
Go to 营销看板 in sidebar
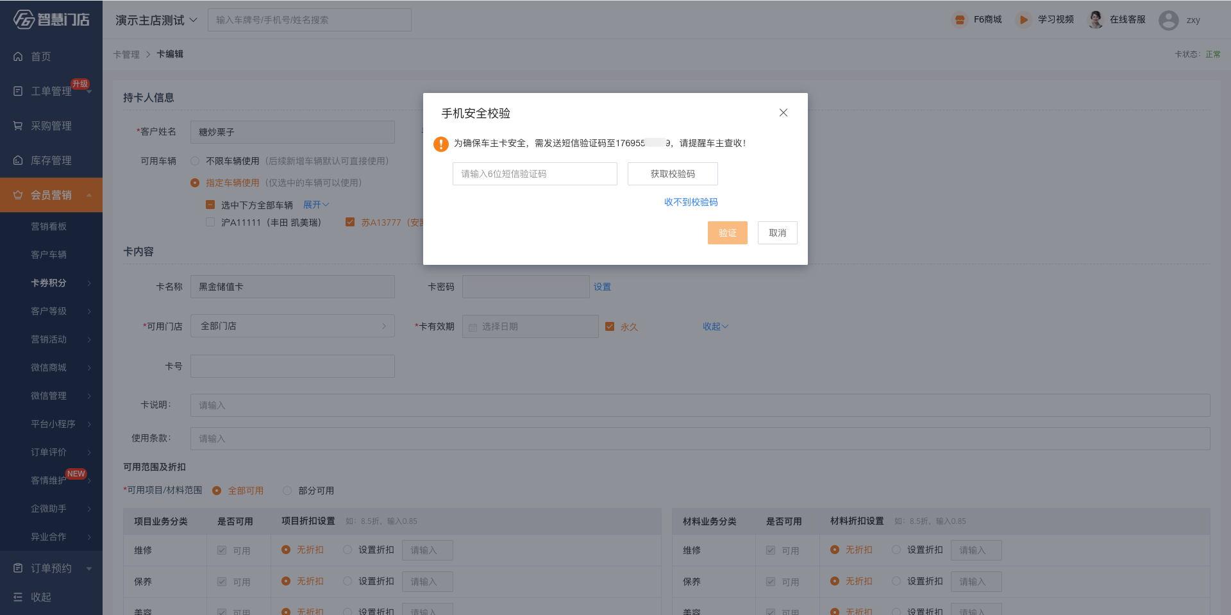pyautogui.click(x=49, y=226)
